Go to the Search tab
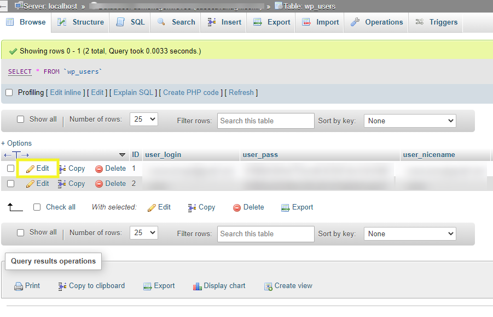This screenshot has width=493, height=317. [x=176, y=22]
